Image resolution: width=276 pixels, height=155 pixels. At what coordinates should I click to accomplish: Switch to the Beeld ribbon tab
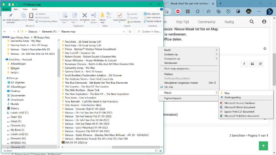tap(34, 9)
